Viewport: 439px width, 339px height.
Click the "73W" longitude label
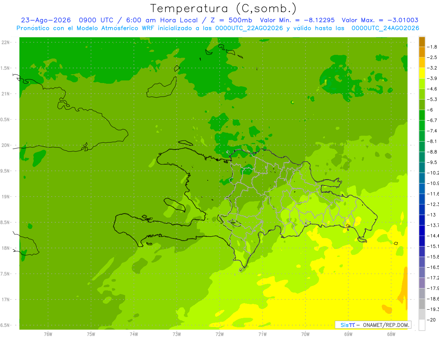click(177, 334)
